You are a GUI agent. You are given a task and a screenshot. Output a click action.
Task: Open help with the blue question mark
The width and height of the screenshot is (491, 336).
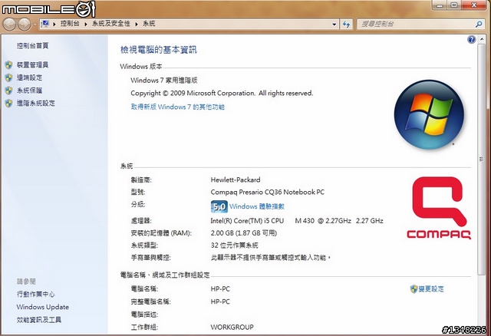[471, 39]
